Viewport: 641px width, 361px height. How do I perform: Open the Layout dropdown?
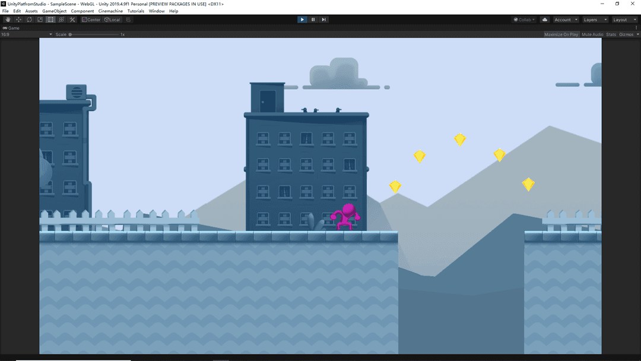click(x=624, y=20)
